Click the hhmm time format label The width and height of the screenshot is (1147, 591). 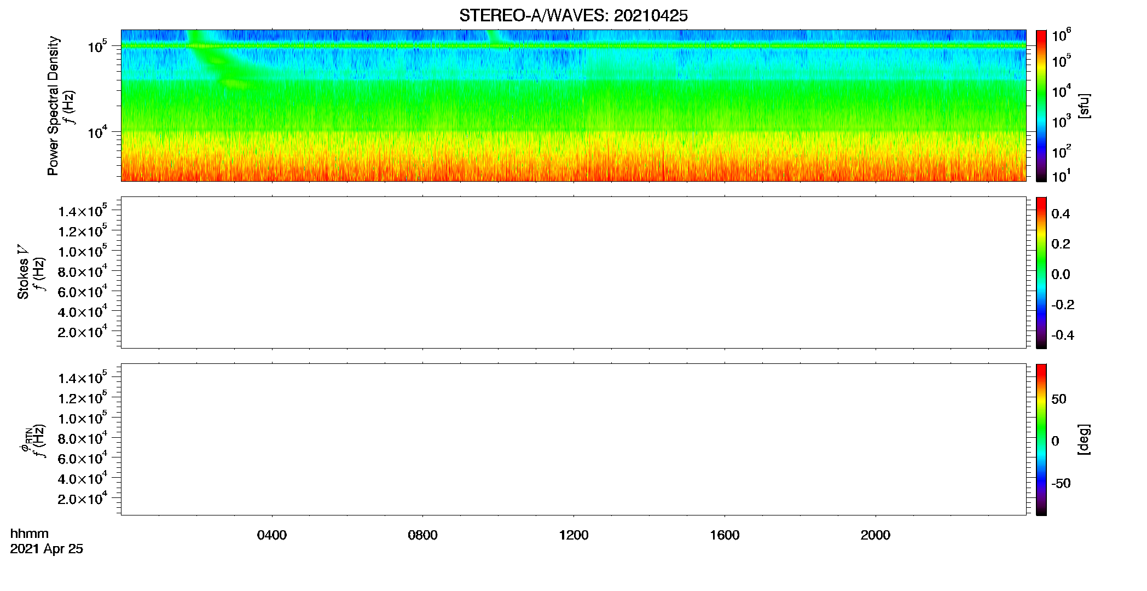[x=30, y=534]
